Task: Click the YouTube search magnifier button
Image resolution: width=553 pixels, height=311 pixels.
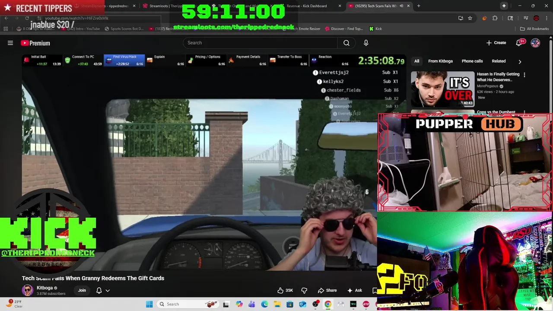Action: pyautogui.click(x=346, y=43)
